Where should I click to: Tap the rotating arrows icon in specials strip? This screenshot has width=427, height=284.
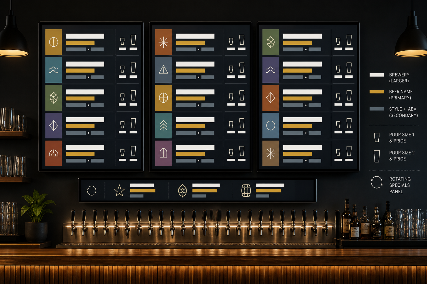92,191
